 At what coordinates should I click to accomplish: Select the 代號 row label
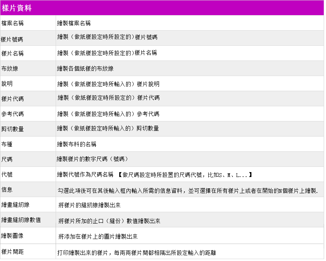(x=7, y=174)
